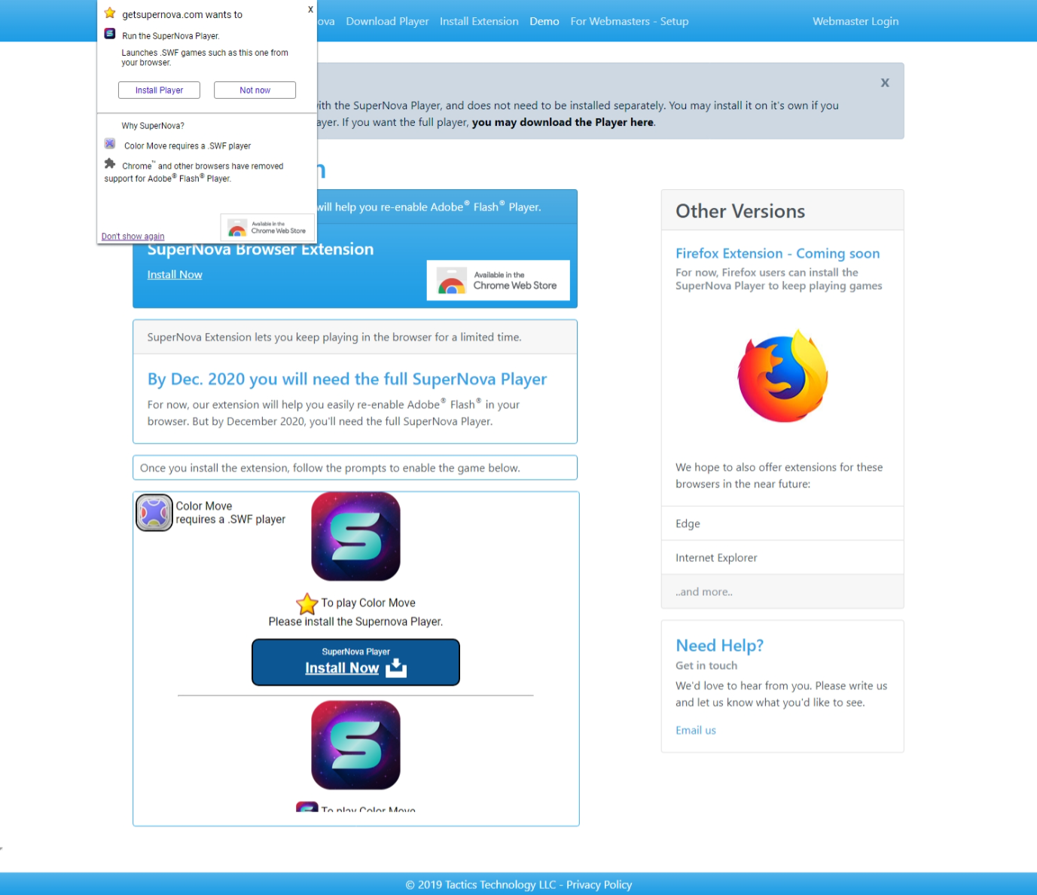The image size is (1037, 895).
Task: Close the gray information banner
Action: 885,83
